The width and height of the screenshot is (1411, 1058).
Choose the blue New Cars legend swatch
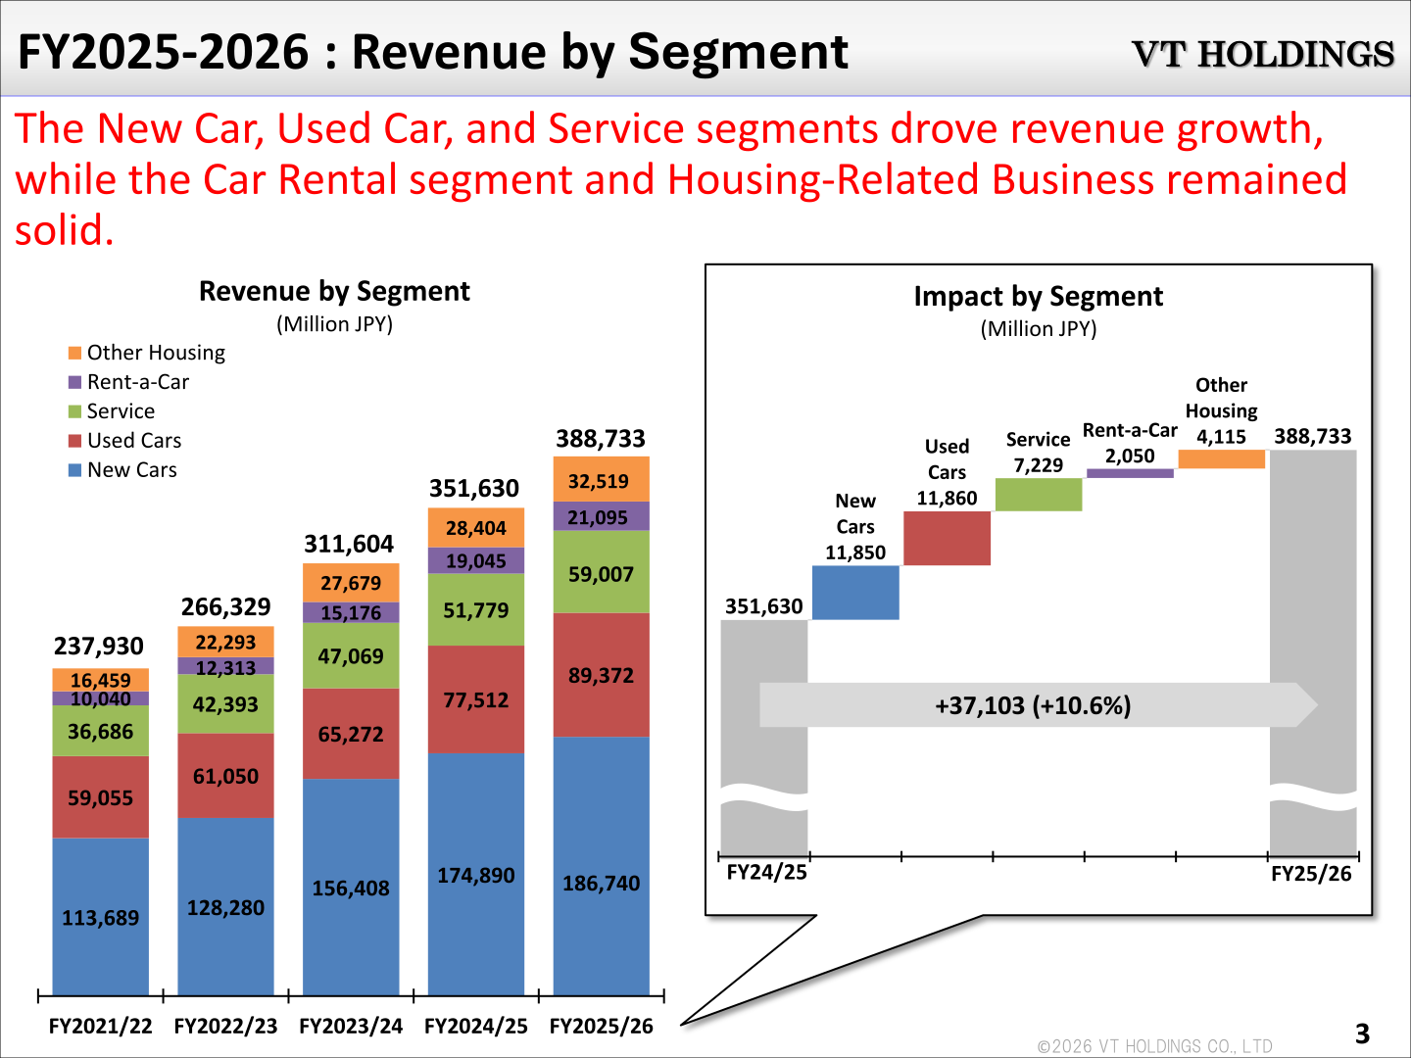click(74, 470)
